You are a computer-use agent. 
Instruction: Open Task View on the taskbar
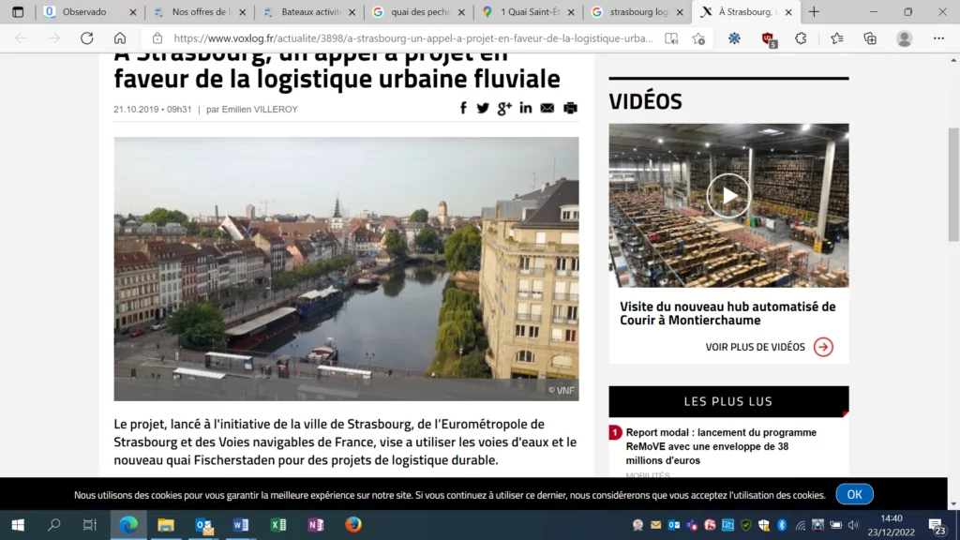click(90, 525)
